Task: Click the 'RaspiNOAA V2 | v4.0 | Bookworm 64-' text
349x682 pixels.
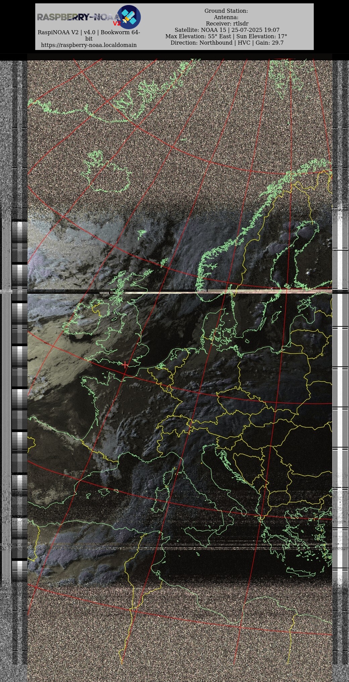Action: 89,33
